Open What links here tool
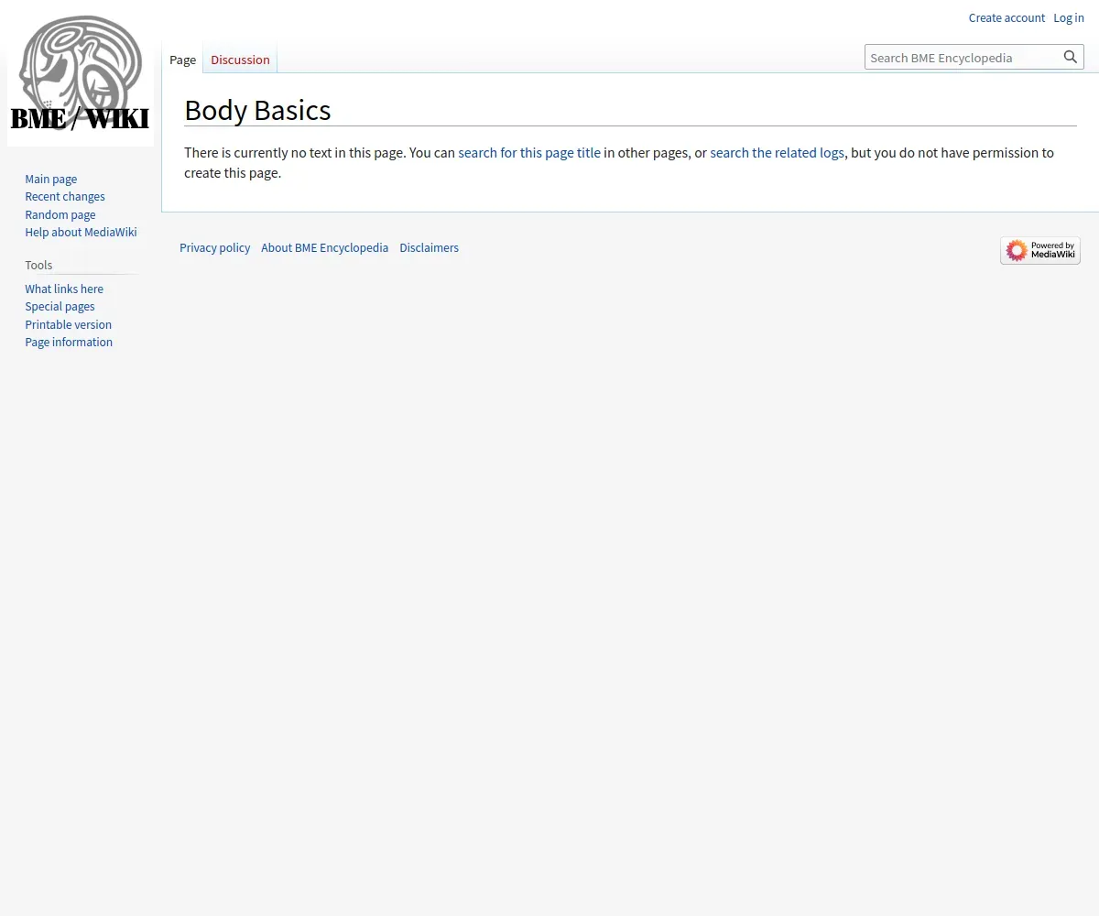 [x=64, y=289]
